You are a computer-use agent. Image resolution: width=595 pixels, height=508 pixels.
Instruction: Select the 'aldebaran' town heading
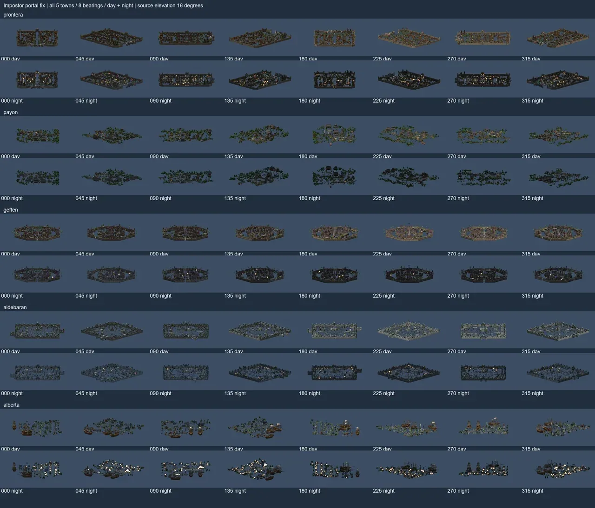[x=15, y=307]
